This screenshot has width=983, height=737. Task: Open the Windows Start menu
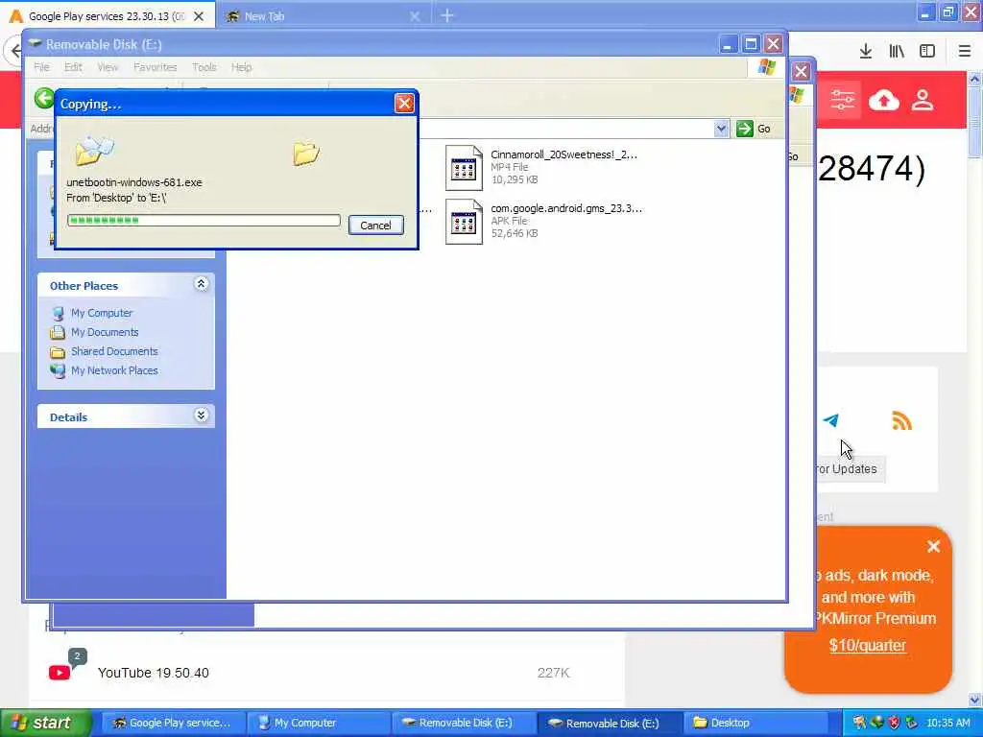[46, 723]
